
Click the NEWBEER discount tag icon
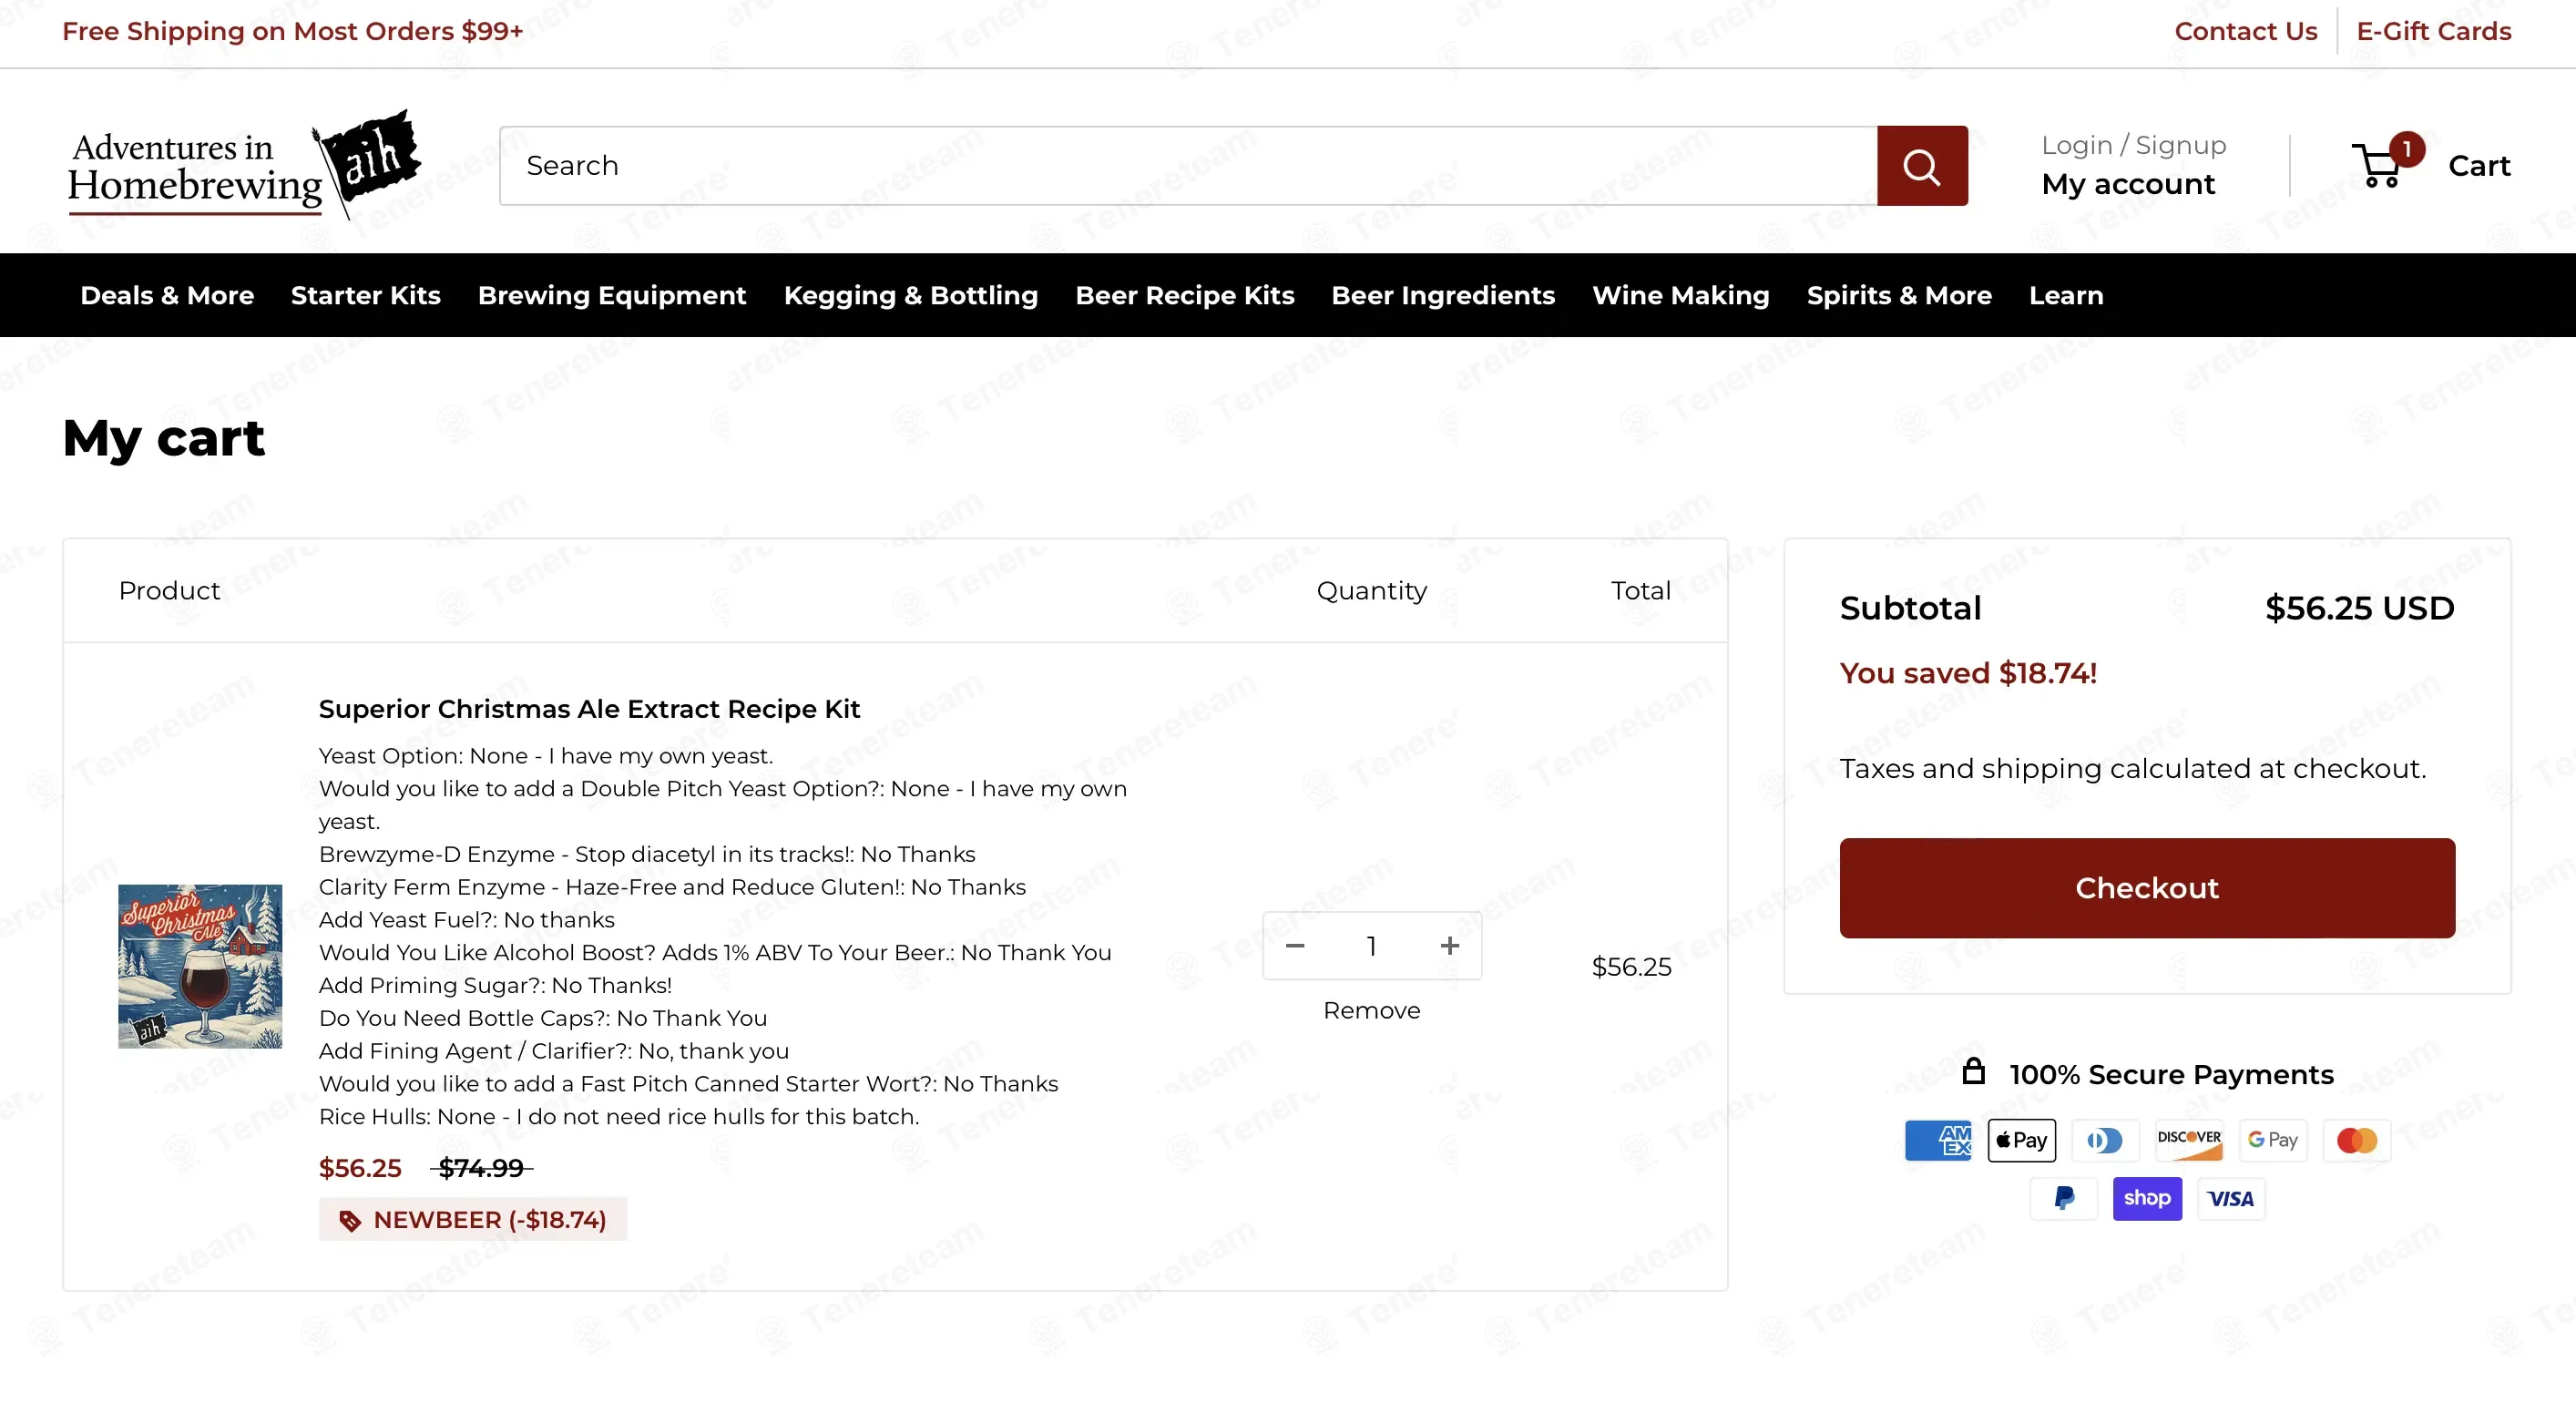(x=349, y=1221)
